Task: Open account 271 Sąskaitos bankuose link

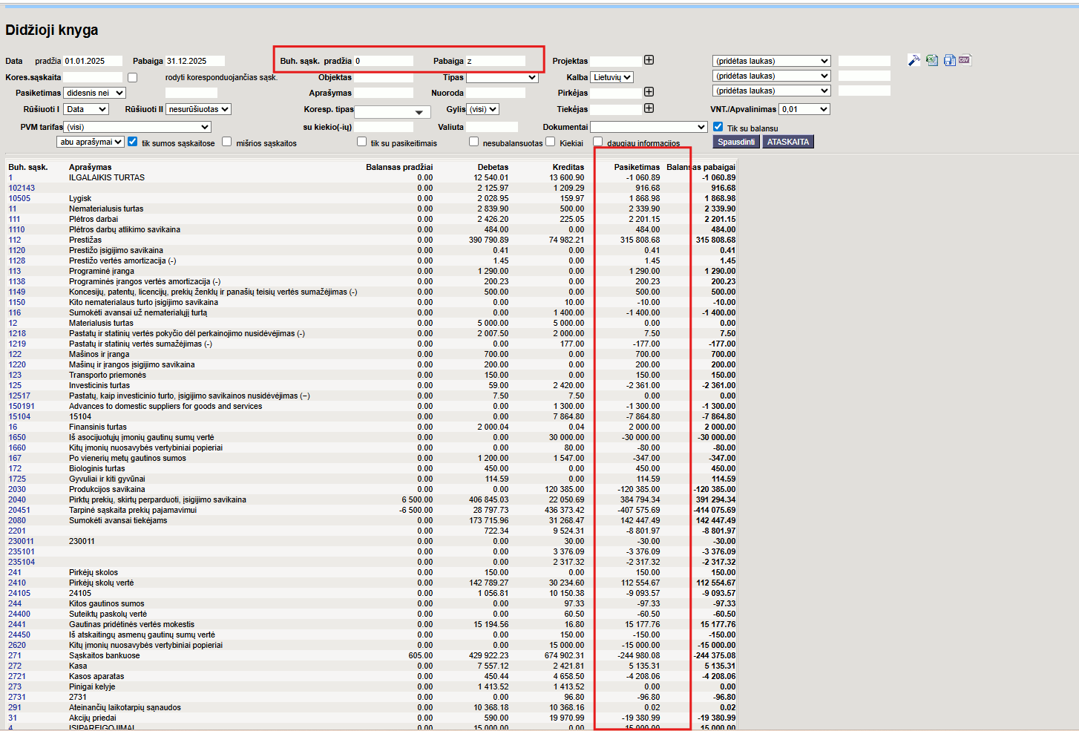Action: point(15,655)
